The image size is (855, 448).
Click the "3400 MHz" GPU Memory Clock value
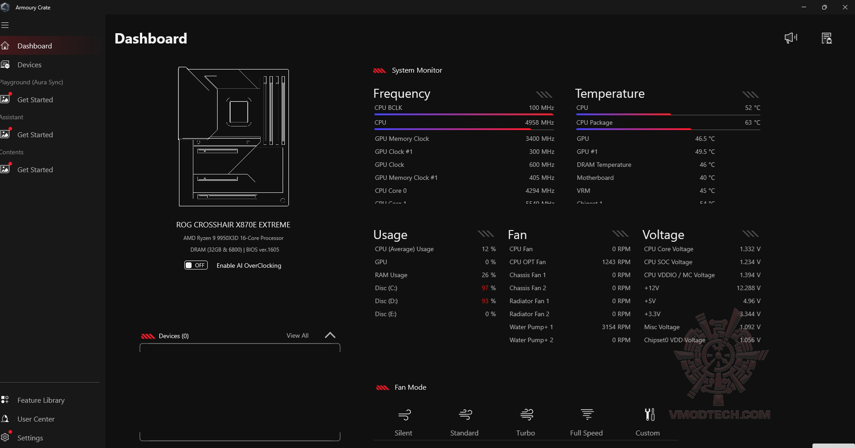coord(540,139)
